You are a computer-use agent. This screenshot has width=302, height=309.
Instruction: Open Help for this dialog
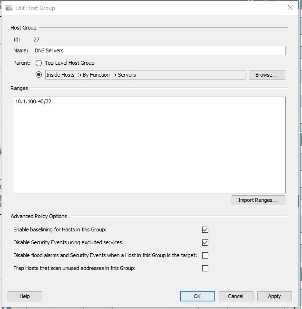pyautogui.click(x=25, y=297)
